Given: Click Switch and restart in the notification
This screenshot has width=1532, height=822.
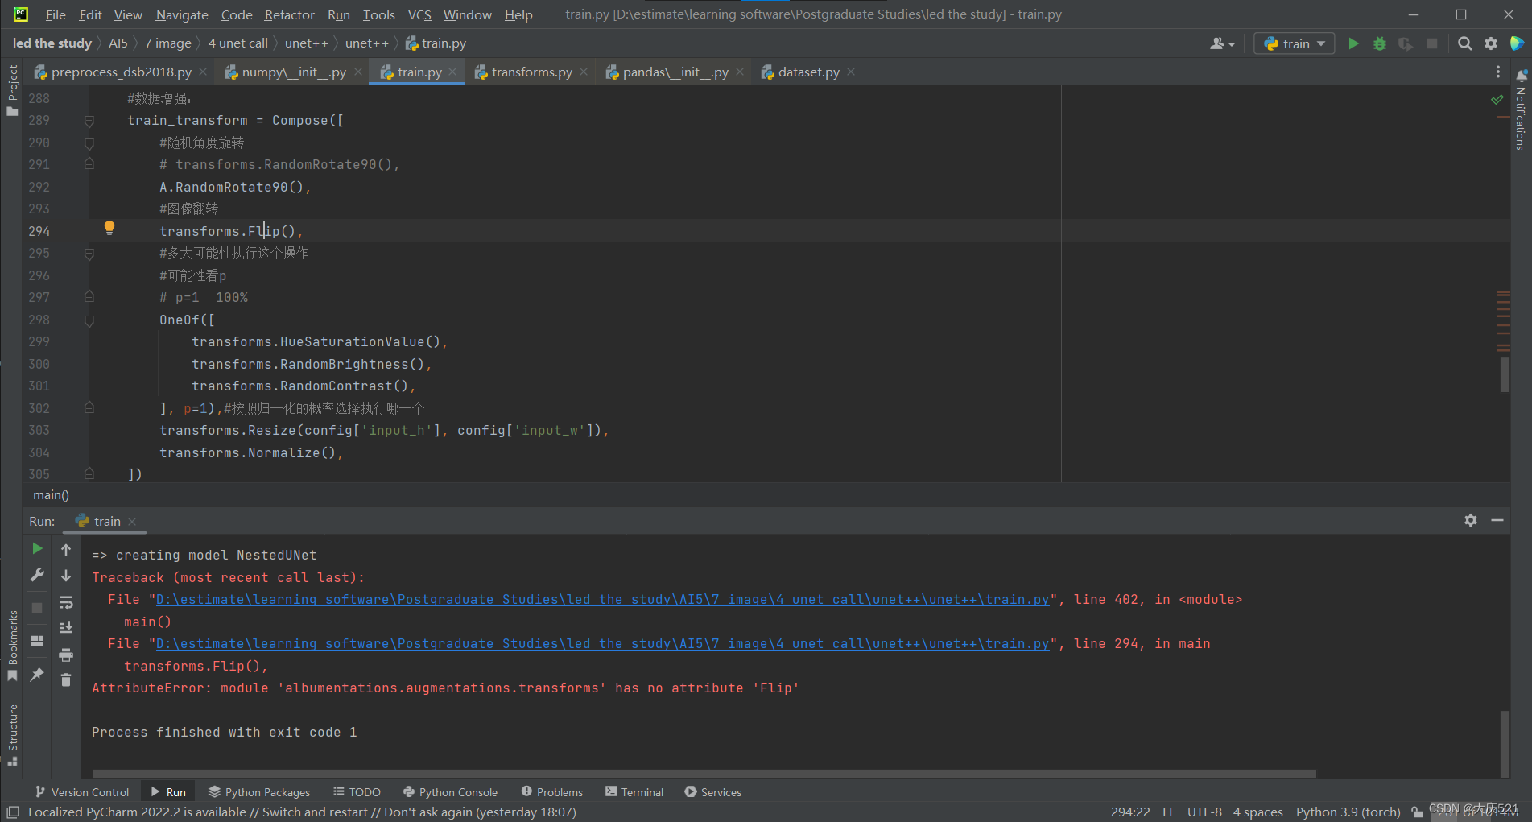Looking at the screenshot, I should pos(314,812).
